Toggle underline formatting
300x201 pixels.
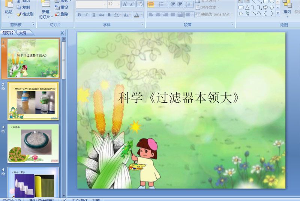94,15
